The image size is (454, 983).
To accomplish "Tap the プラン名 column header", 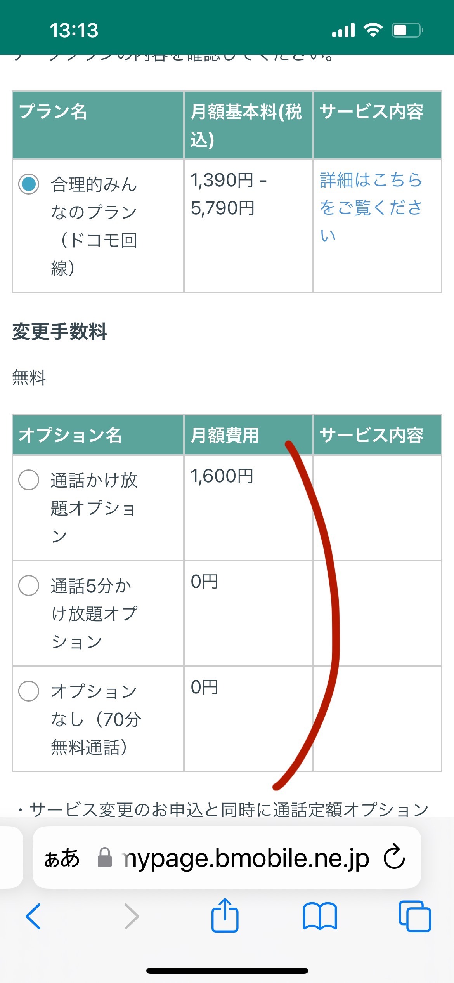I will pos(53,112).
